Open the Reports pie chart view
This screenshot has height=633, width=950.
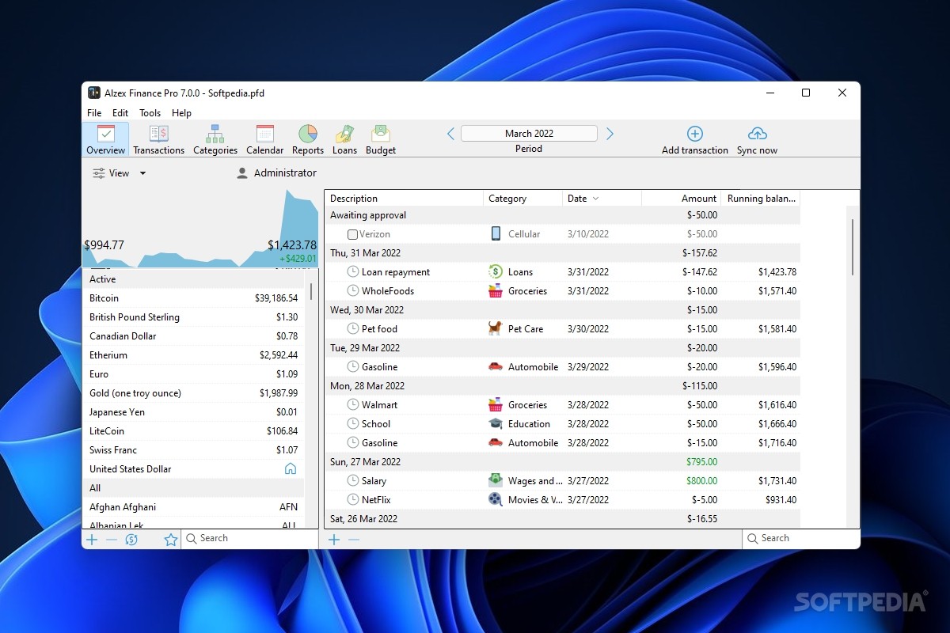308,139
